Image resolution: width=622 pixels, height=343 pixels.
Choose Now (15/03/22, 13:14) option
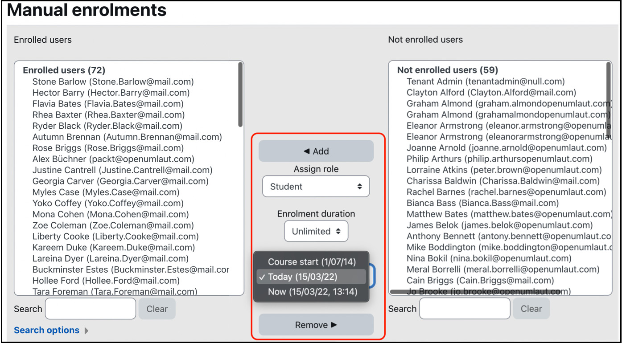pyautogui.click(x=312, y=292)
